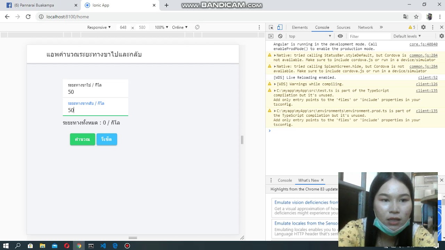
Task: Open Microsoft Edge from taskbar
Action: tap(115, 246)
